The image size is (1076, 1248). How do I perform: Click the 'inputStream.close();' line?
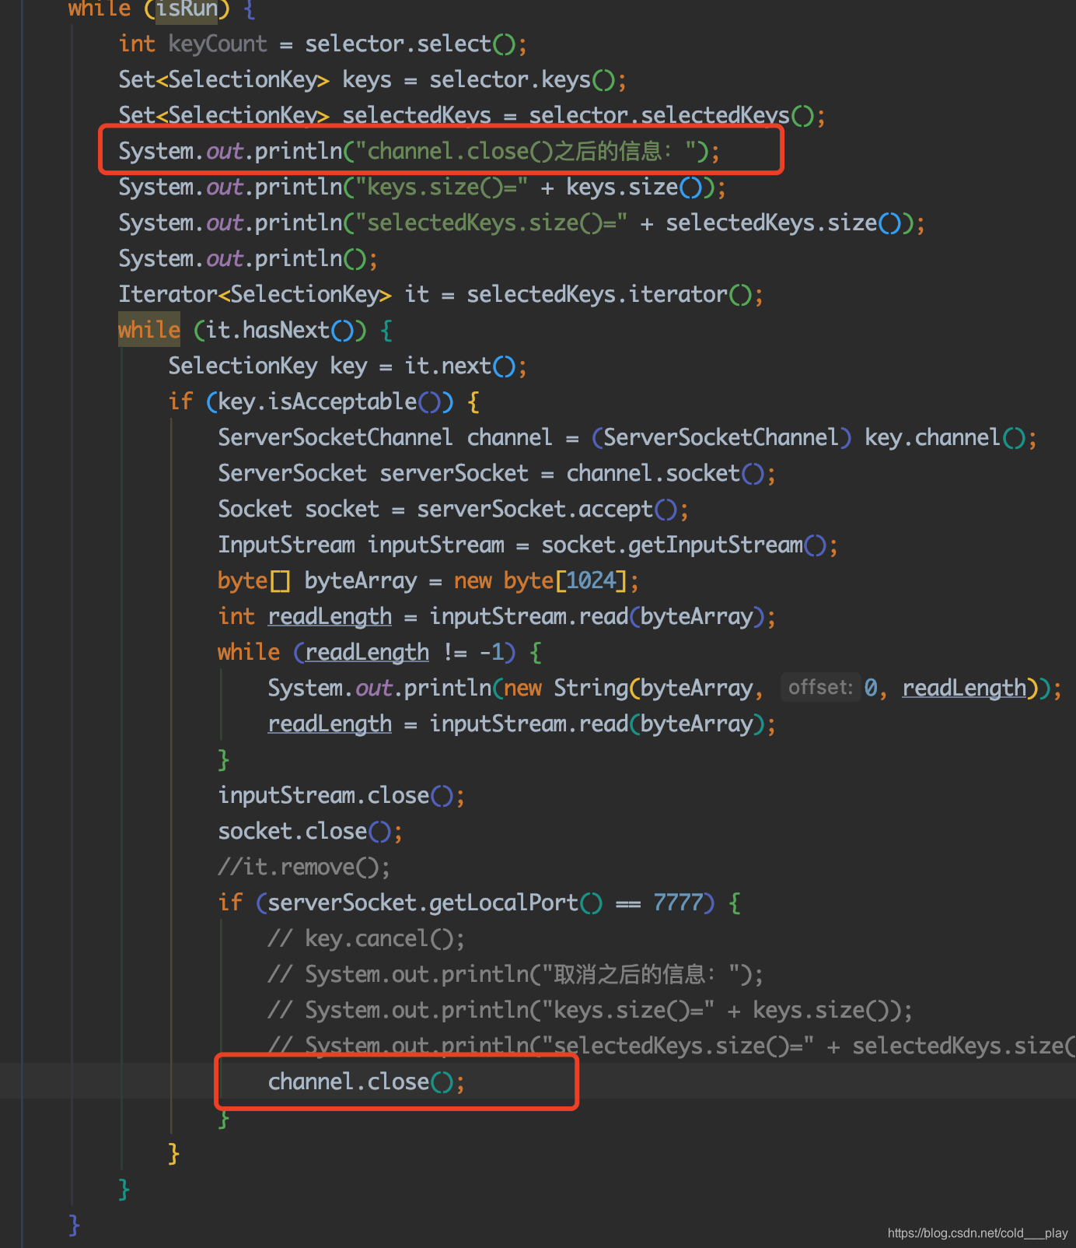pos(341,796)
